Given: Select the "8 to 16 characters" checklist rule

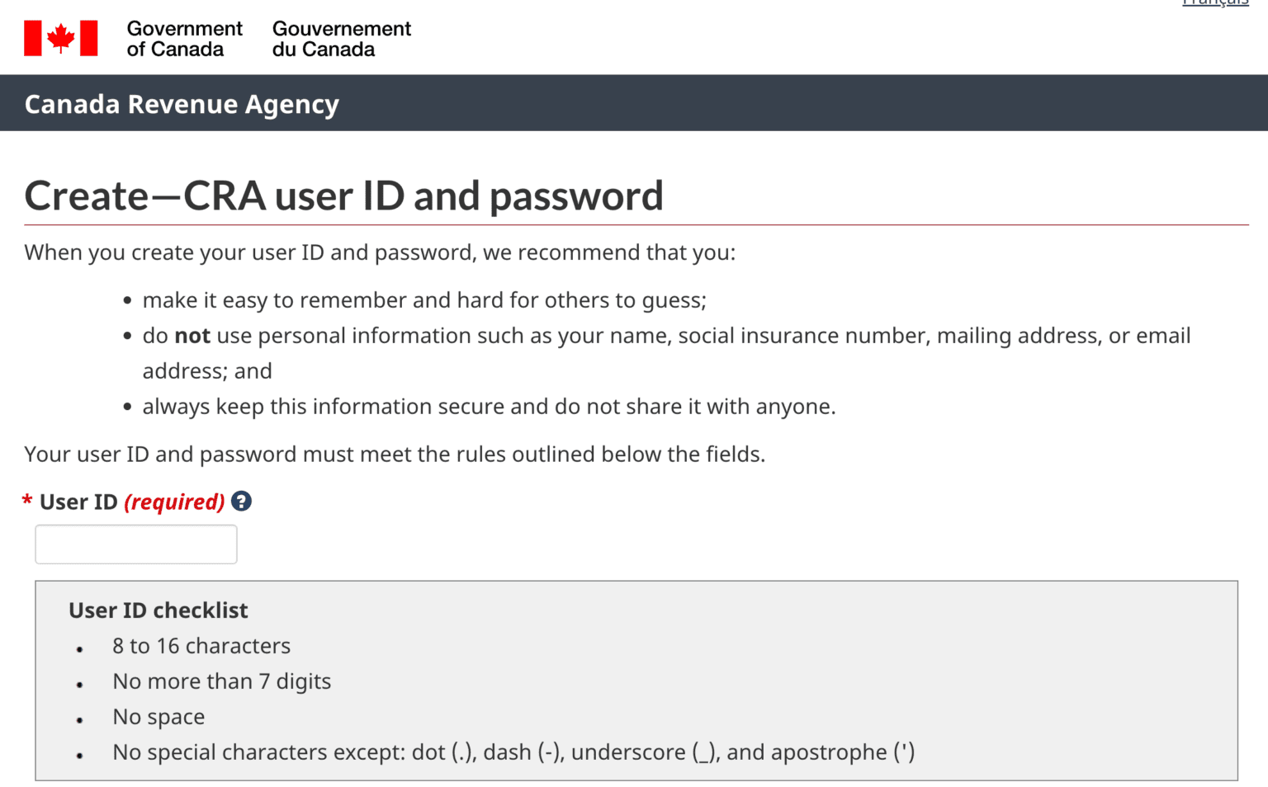Looking at the screenshot, I should (x=201, y=646).
